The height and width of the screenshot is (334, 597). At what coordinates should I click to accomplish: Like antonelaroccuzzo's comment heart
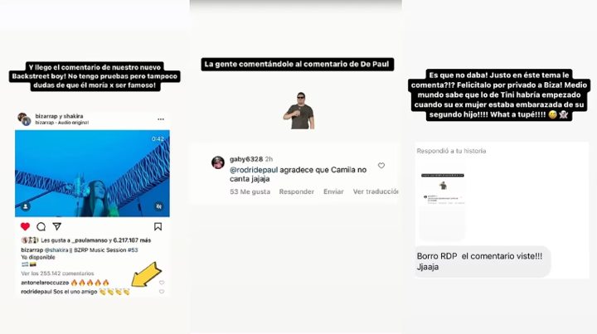pyautogui.click(x=162, y=283)
